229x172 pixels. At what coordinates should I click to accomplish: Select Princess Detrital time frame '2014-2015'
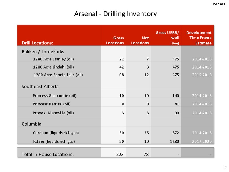click(202, 104)
